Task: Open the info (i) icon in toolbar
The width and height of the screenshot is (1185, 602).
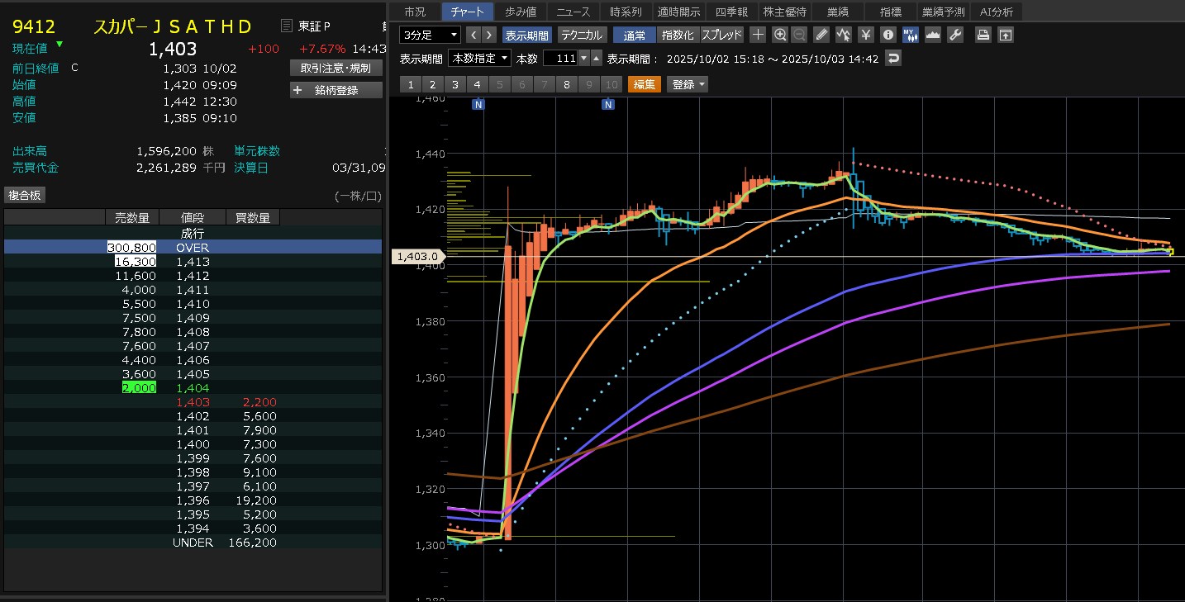Action: click(888, 35)
